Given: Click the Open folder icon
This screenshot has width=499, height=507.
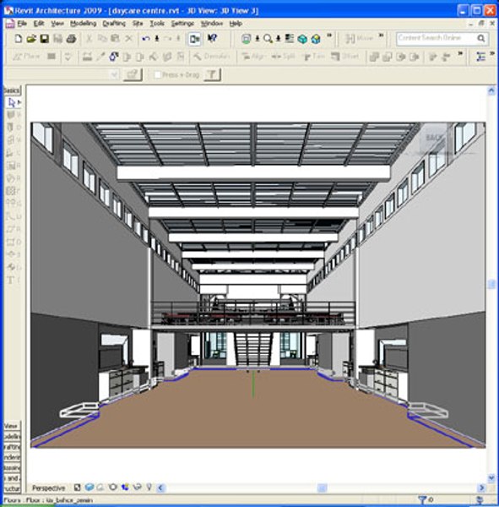Looking at the screenshot, I should point(31,39).
